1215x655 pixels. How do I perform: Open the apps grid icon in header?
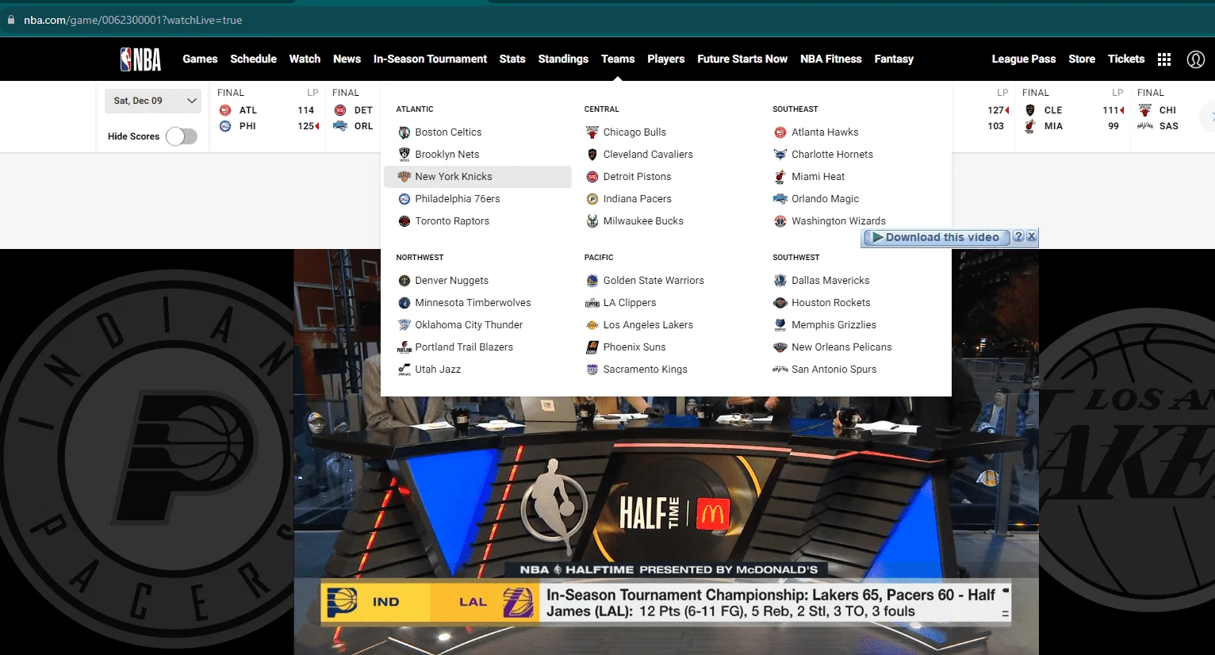click(1164, 59)
